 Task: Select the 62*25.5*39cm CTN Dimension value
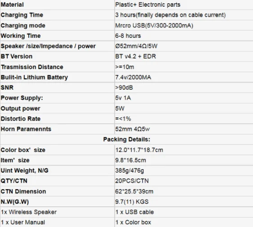134,191
